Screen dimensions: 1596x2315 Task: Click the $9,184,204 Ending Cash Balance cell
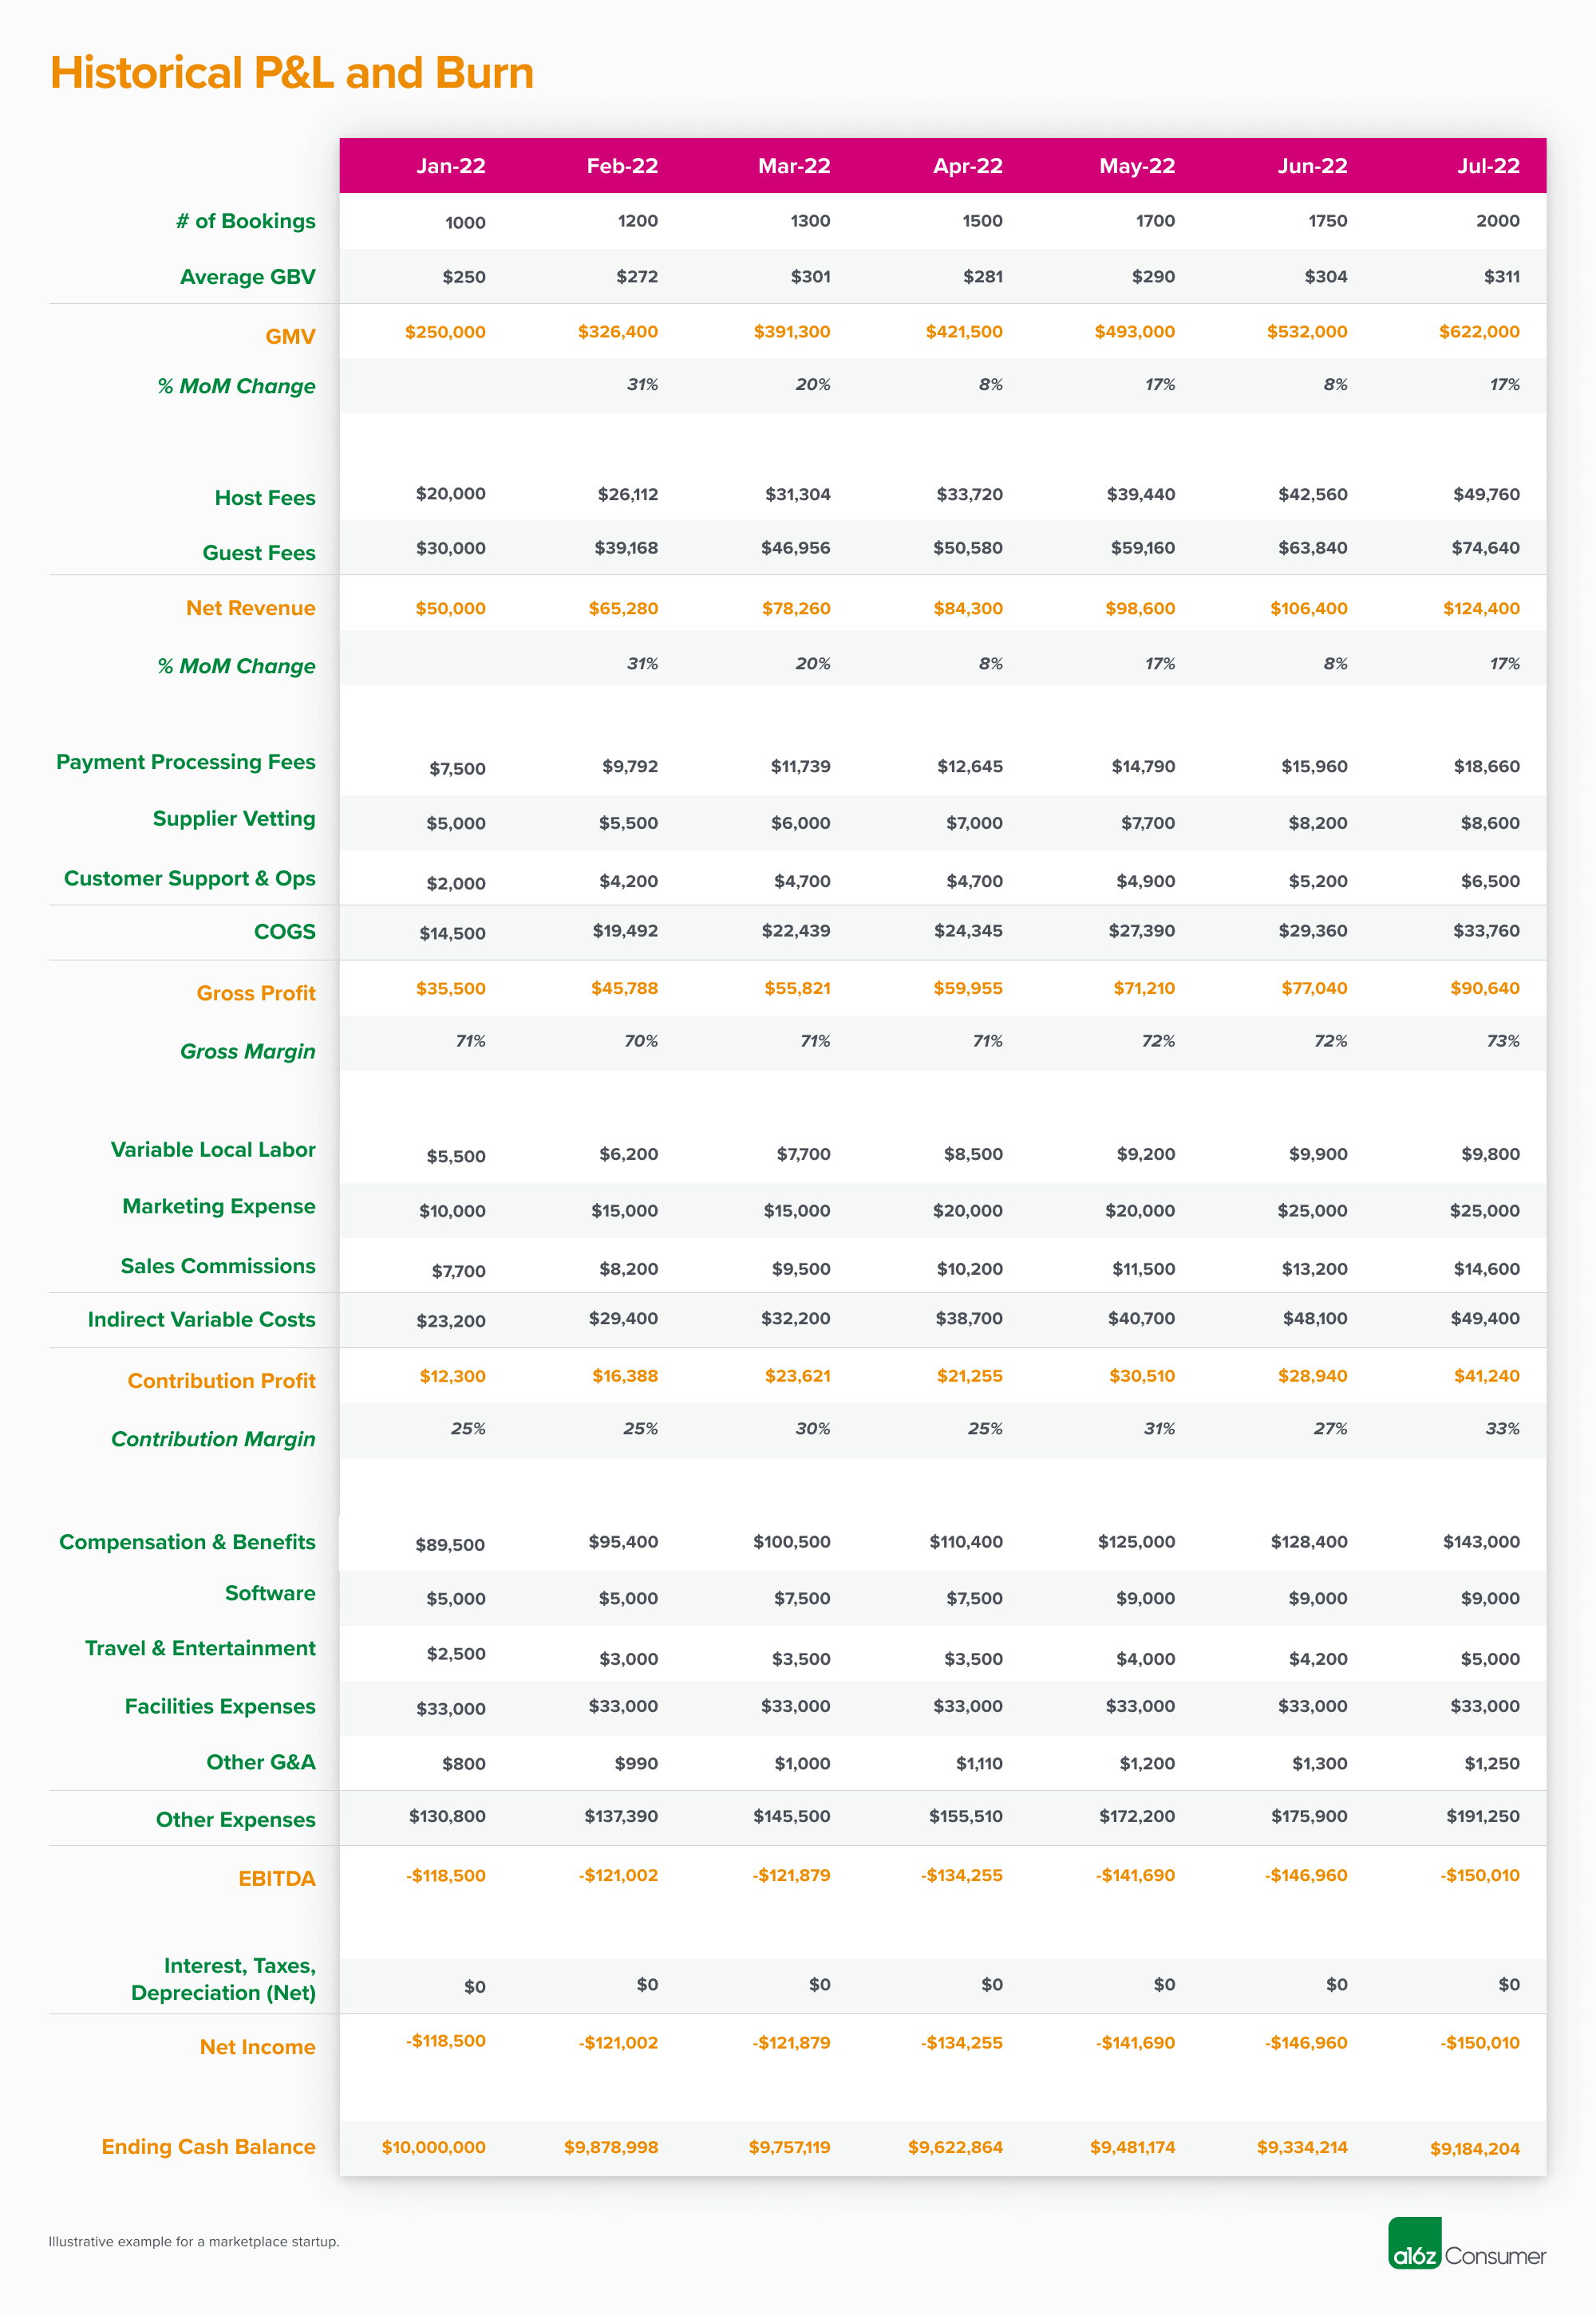[x=1475, y=2149]
